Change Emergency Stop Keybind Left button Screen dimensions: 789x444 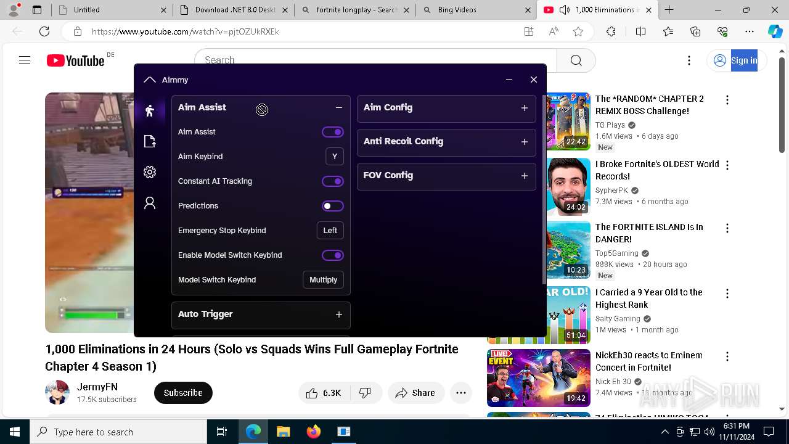pyautogui.click(x=330, y=231)
